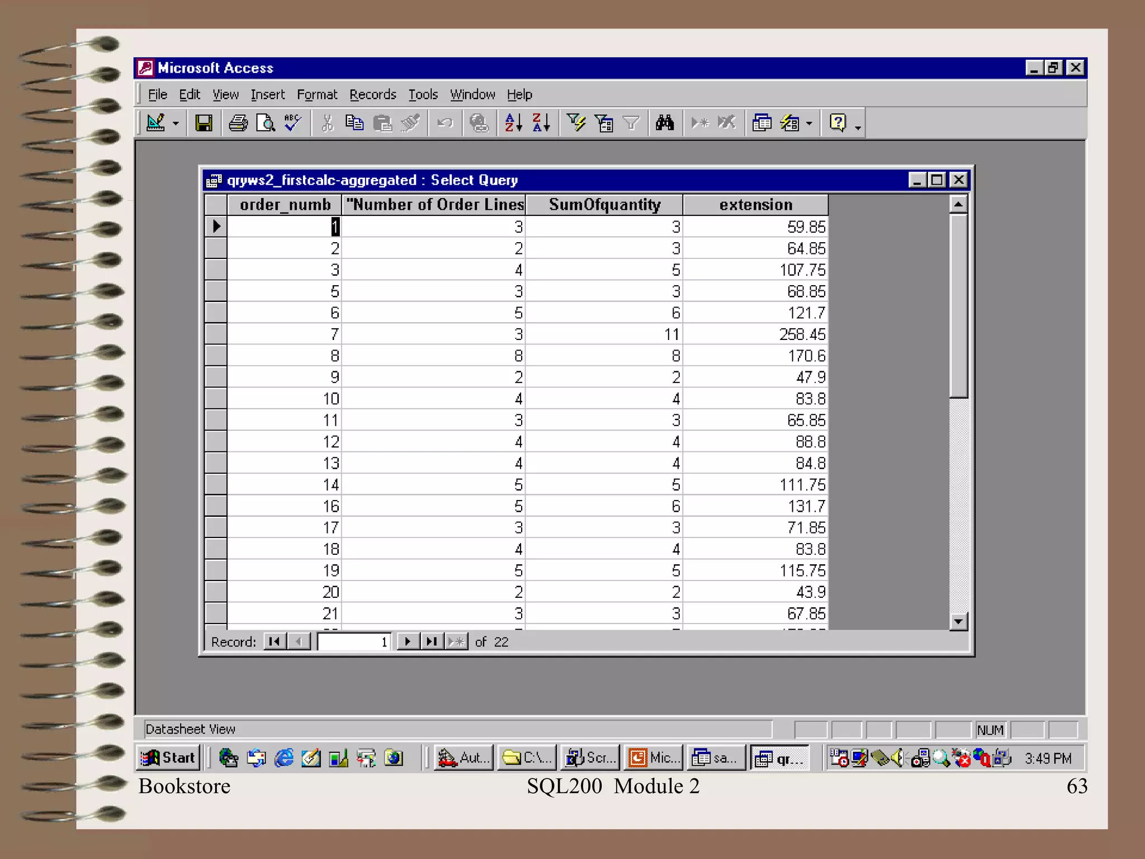Open the Filter By Form tool

604,123
